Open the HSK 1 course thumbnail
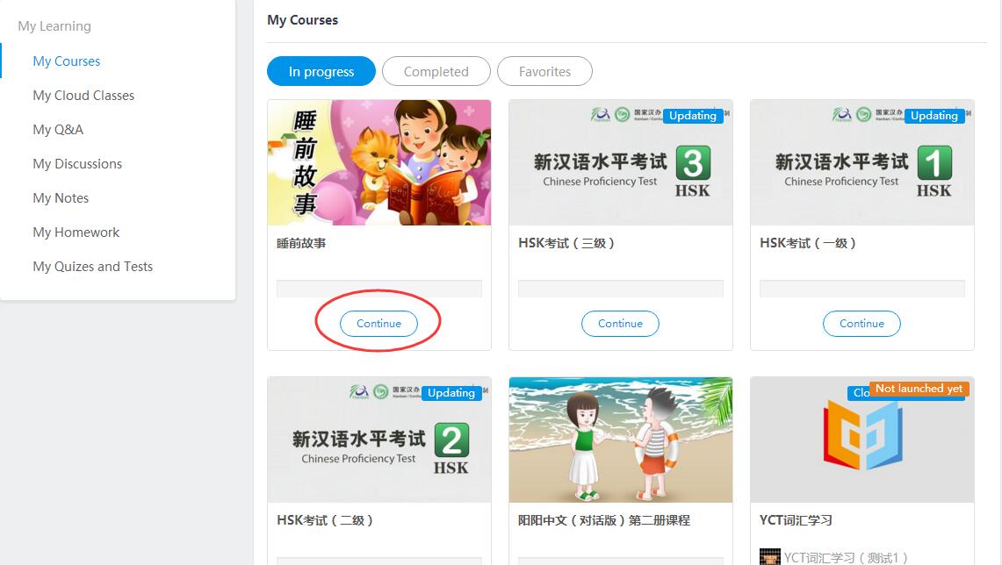 click(x=862, y=163)
